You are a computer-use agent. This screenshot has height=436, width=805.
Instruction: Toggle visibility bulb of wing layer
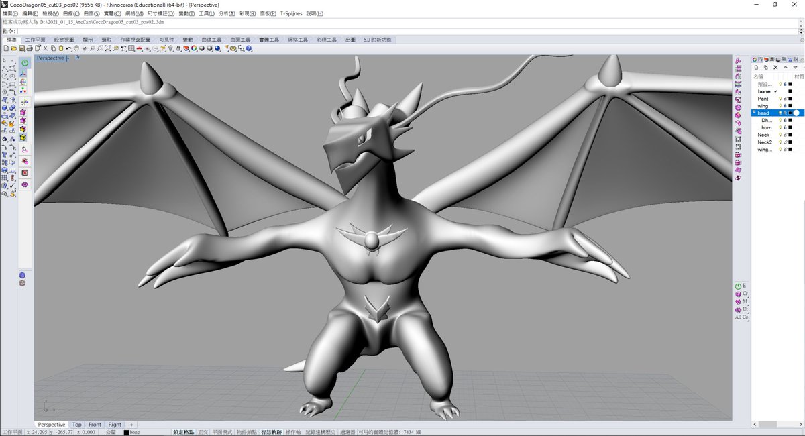click(780, 106)
